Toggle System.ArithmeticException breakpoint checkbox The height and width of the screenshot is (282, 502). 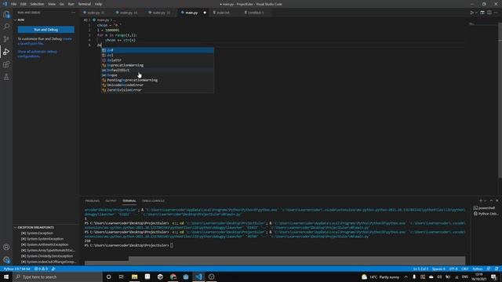click(x=24, y=244)
